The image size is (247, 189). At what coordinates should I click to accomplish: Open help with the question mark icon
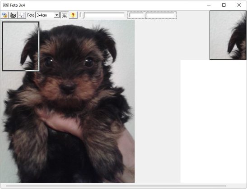coord(73,15)
